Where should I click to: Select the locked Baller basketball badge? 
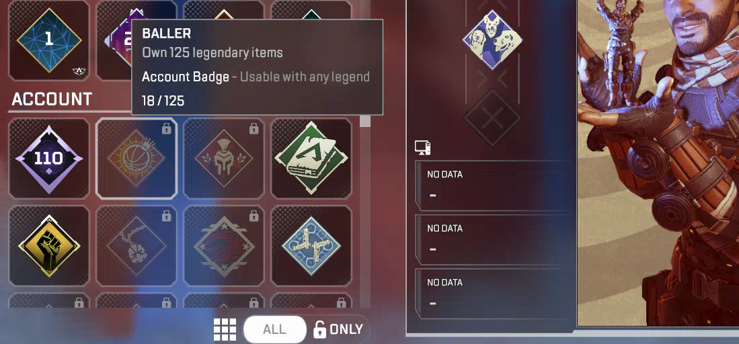[137, 159]
